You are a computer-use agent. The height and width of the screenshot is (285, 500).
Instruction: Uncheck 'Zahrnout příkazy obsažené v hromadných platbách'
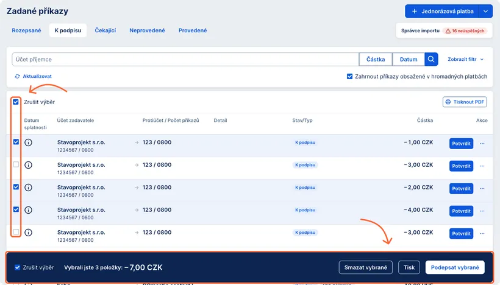point(349,77)
